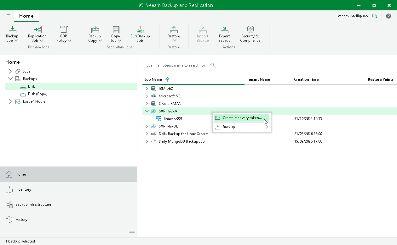The height and width of the screenshot is (245, 397).
Task: Expand the Daily MongoDB Backup Job row
Action: pyautogui.click(x=147, y=141)
